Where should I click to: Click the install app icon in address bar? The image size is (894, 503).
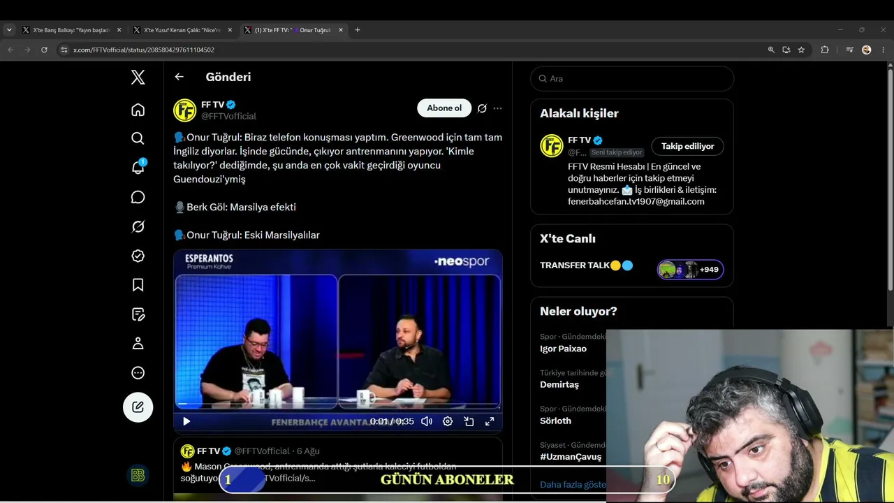click(786, 50)
